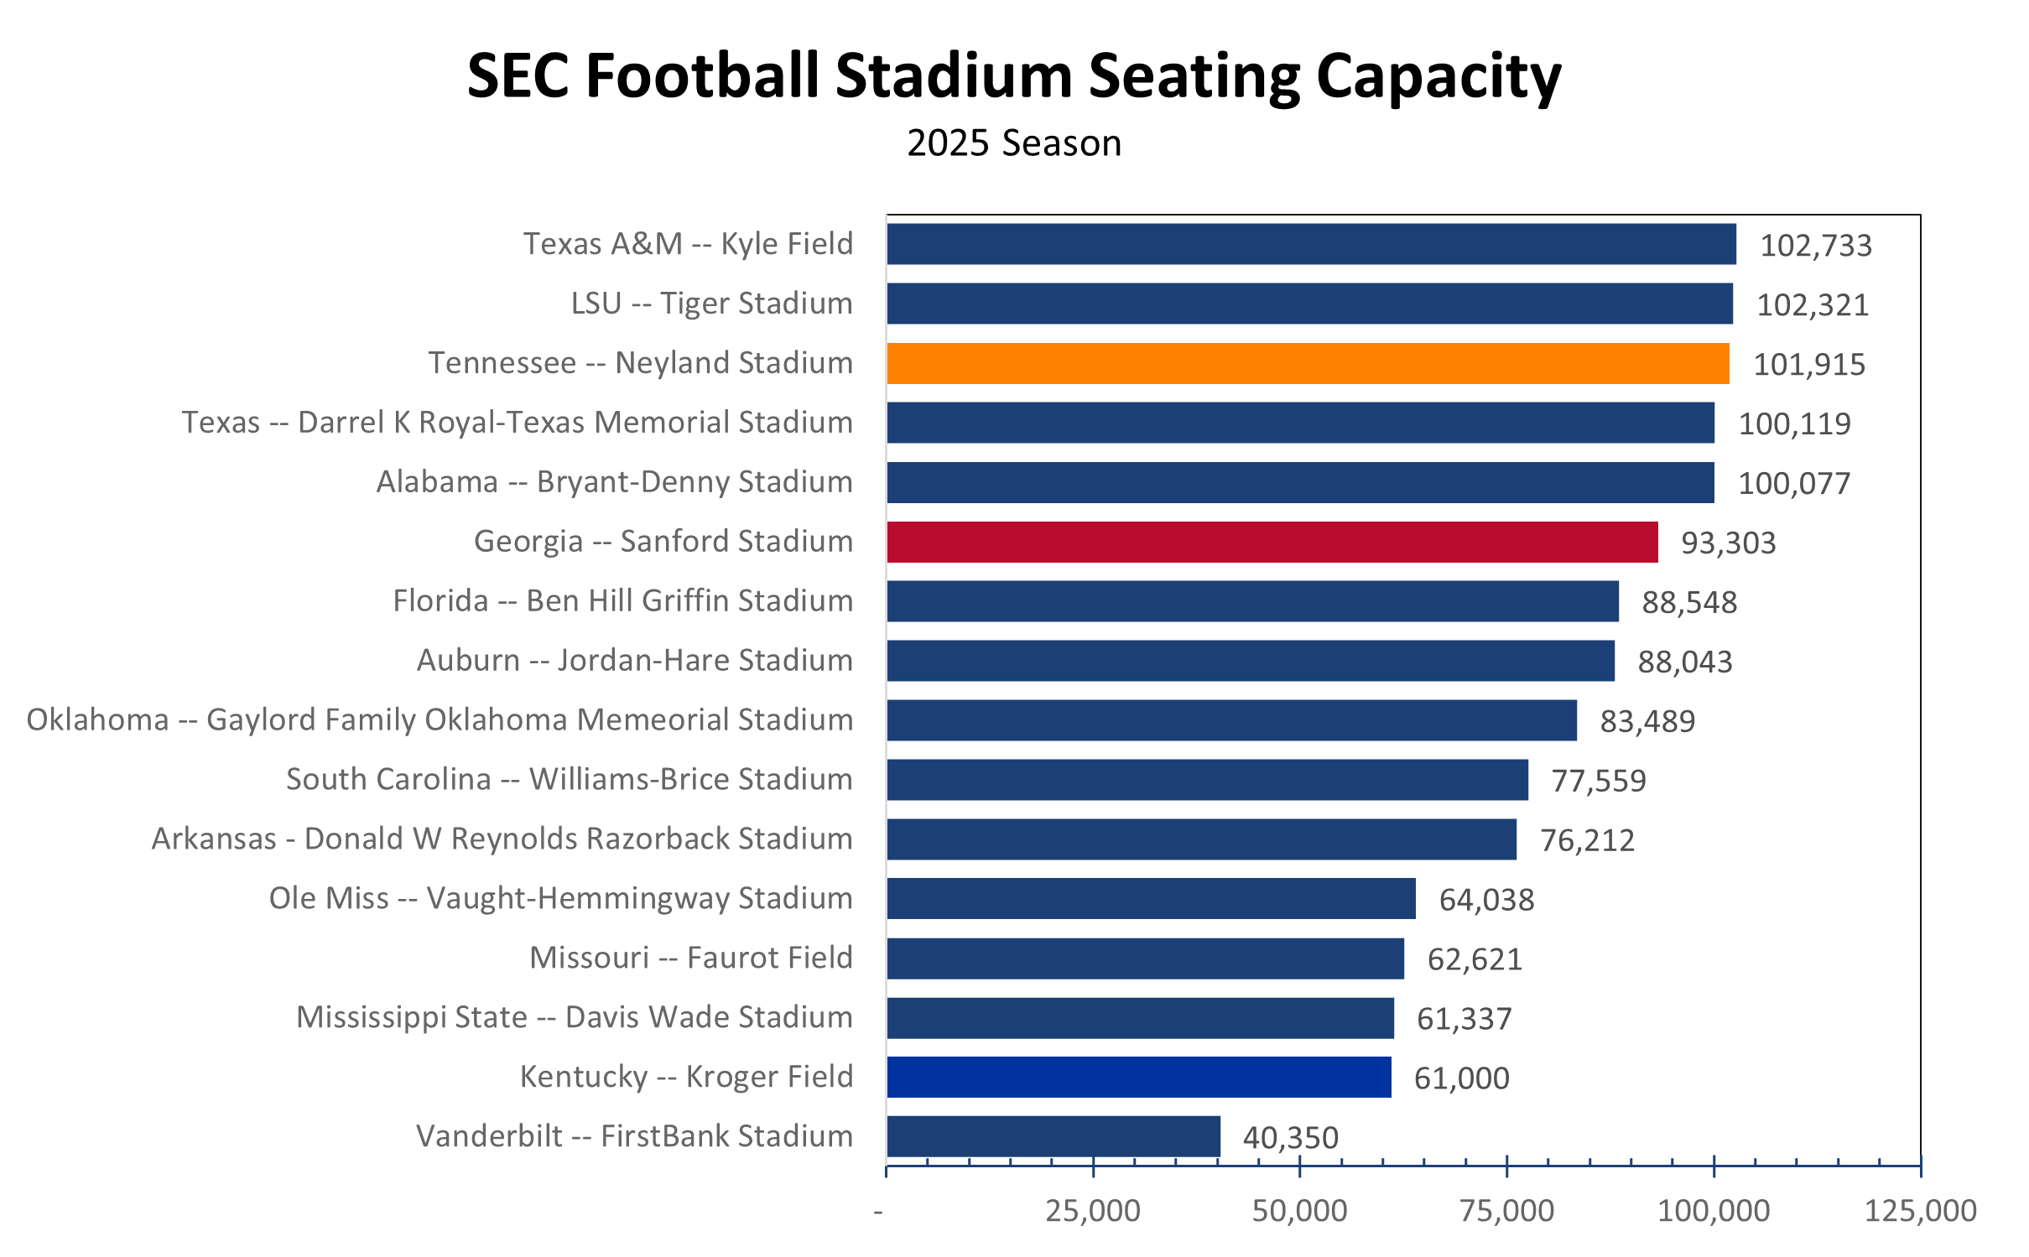Image resolution: width=2029 pixels, height=1257 pixels.
Task: Click the Oklahoma Gaylord Family stadium label
Action: pyautogui.click(x=440, y=720)
